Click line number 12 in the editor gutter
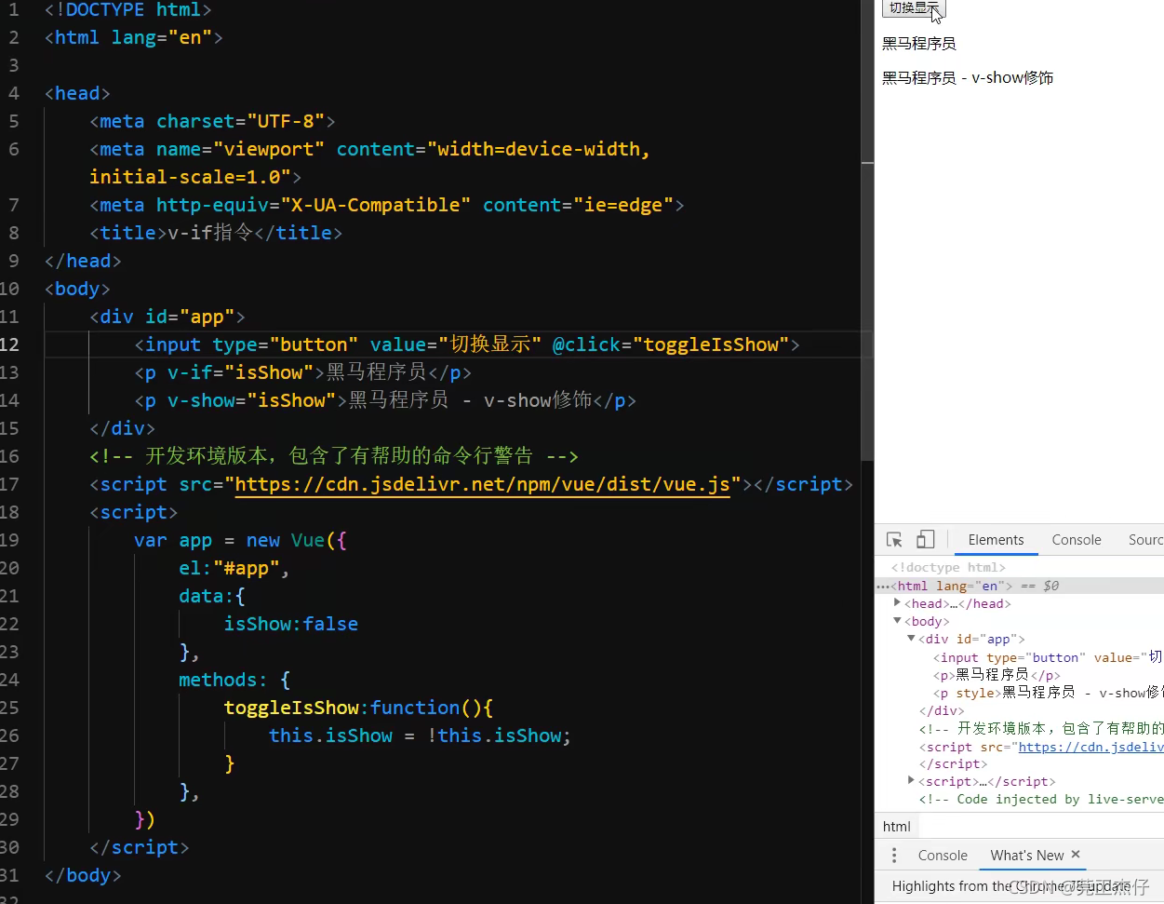This screenshot has height=904, width=1164. pos(10,344)
